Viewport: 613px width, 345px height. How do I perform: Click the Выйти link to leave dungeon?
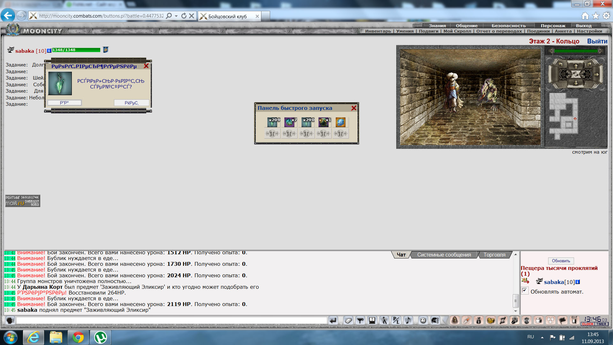tap(597, 41)
